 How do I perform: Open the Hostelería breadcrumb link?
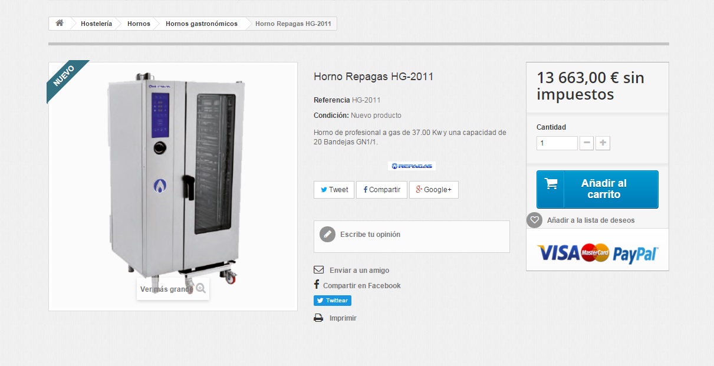point(96,24)
